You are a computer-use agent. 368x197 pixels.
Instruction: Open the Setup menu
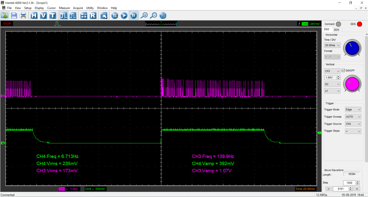[28, 8]
